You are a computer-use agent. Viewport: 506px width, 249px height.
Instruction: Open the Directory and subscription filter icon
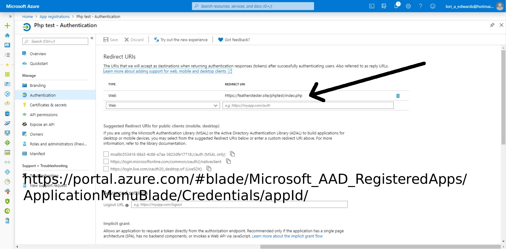pos(384,6)
